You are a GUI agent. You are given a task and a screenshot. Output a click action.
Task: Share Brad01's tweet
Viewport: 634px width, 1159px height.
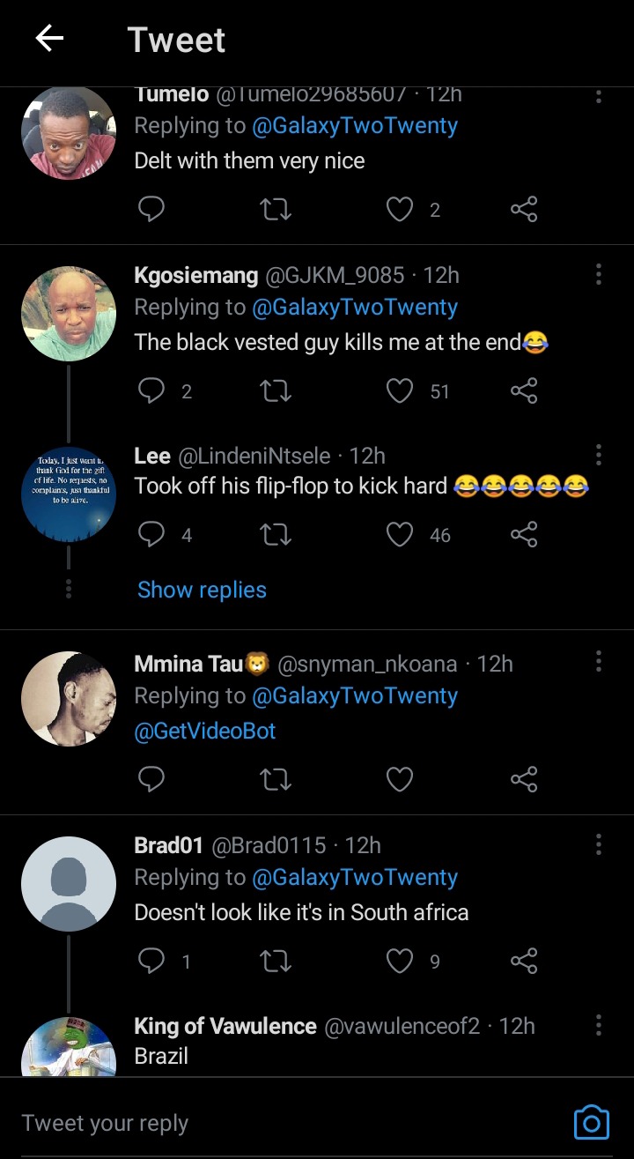click(x=524, y=961)
